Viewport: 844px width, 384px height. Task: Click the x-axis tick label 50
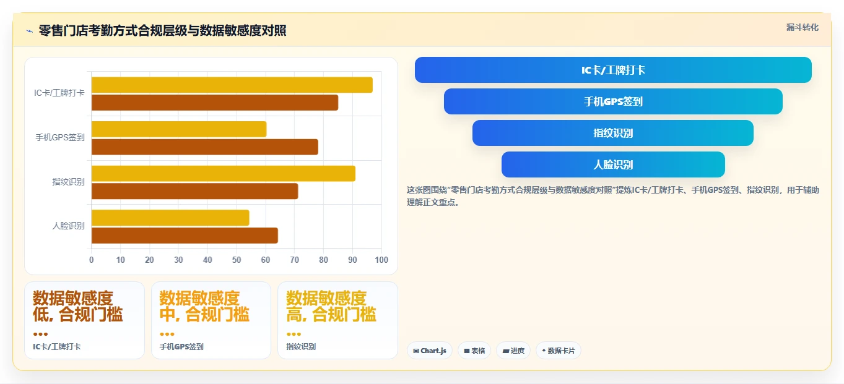237,260
